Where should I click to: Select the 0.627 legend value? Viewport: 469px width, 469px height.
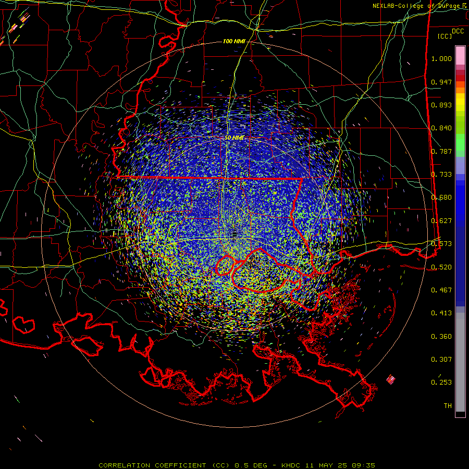(441, 221)
